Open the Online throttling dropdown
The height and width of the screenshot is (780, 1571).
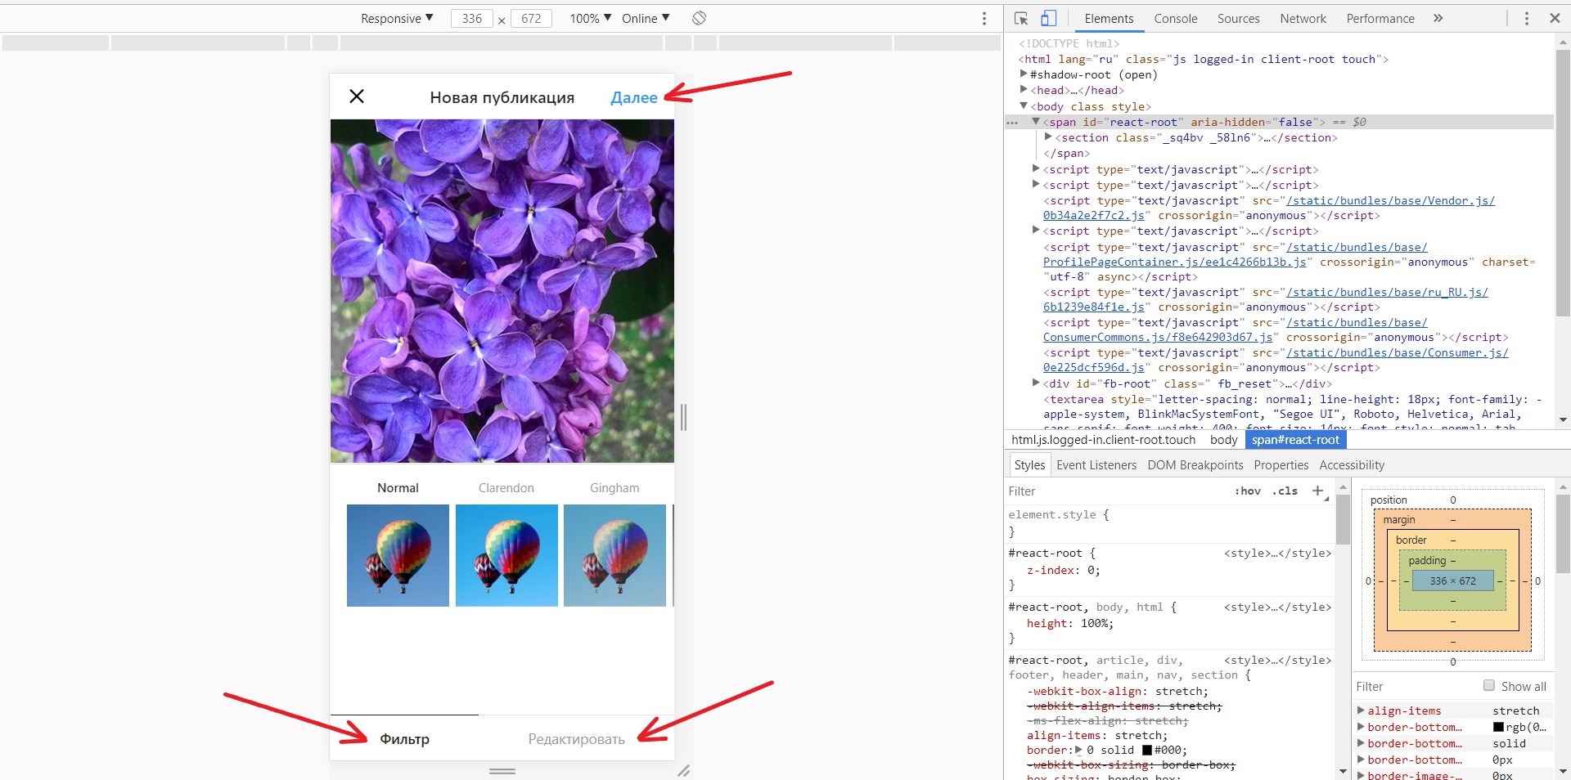tap(646, 18)
